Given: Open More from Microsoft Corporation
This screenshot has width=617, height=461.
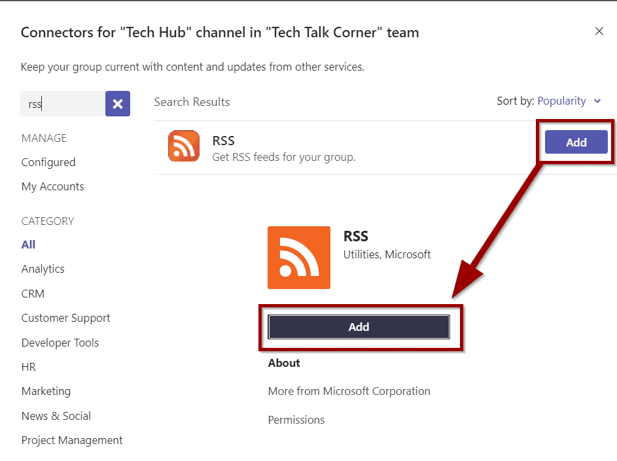Looking at the screenshot, I should click(349, 392).
